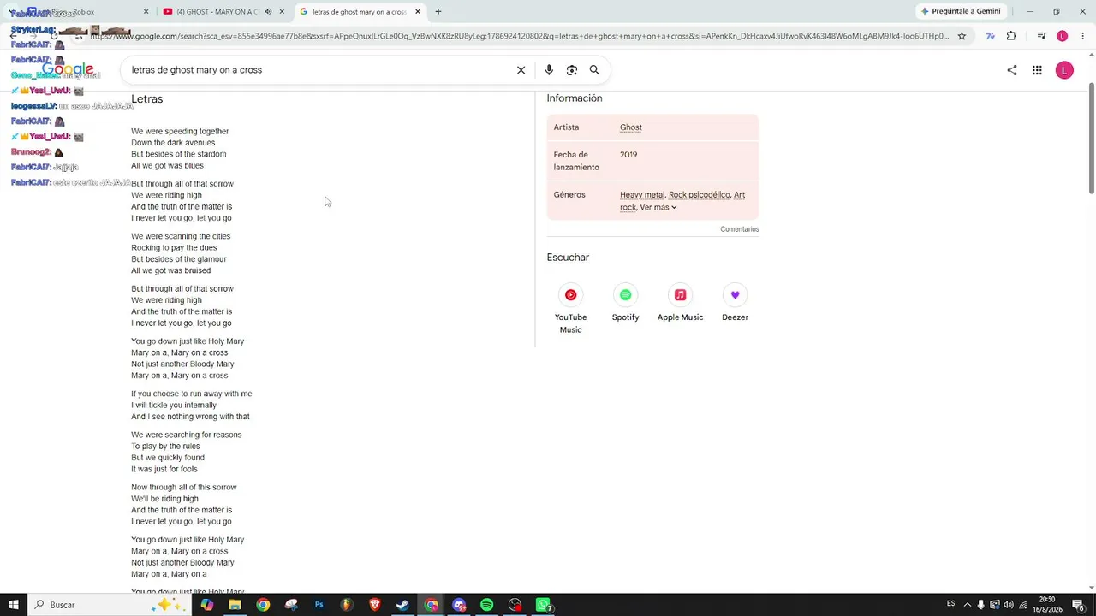Follow the Rock psicodélico genre link
Image resolution: width=1096 pixels, height=616 pixels.
(699, 195)
